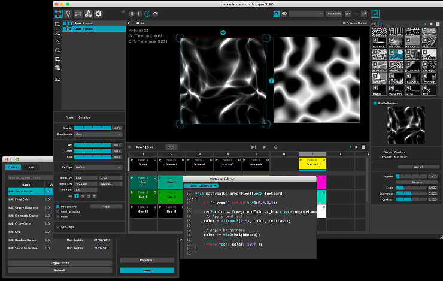
Task: Switch to the Local tab in library window
Action: coord(31,167)
